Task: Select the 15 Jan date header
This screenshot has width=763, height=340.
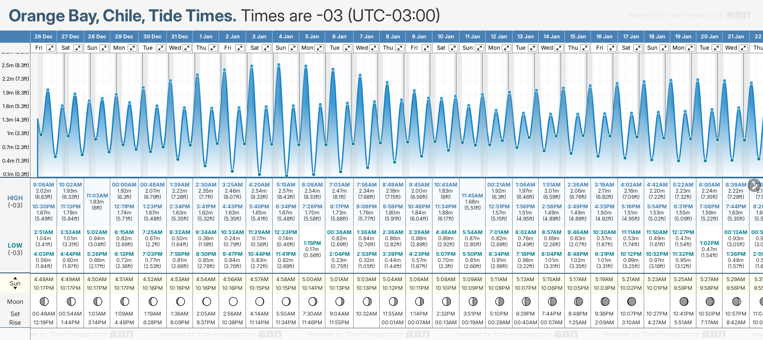Action: point(578,37)
